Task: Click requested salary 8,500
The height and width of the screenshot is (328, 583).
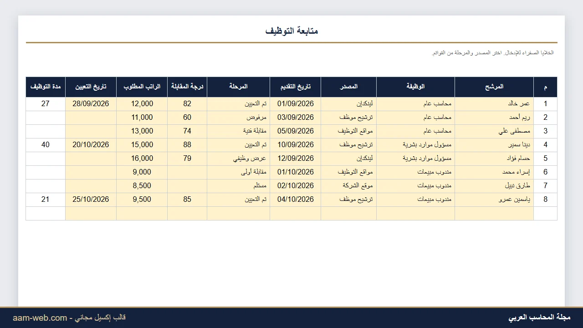Action: pyautogui.click(x=142, y=186)
